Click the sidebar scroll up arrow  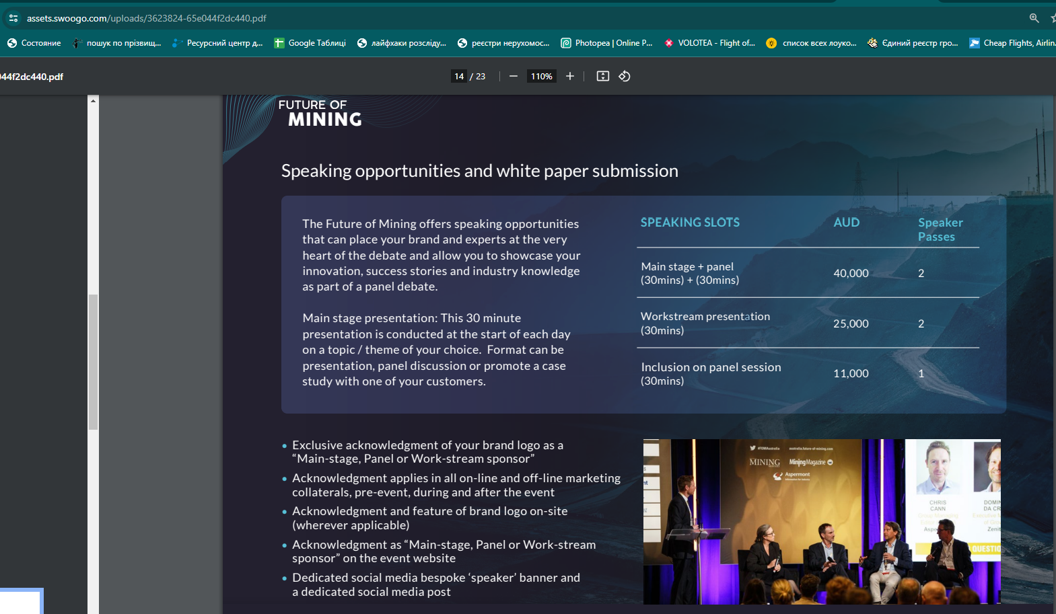pyautogui.click(x=93, y=100)
